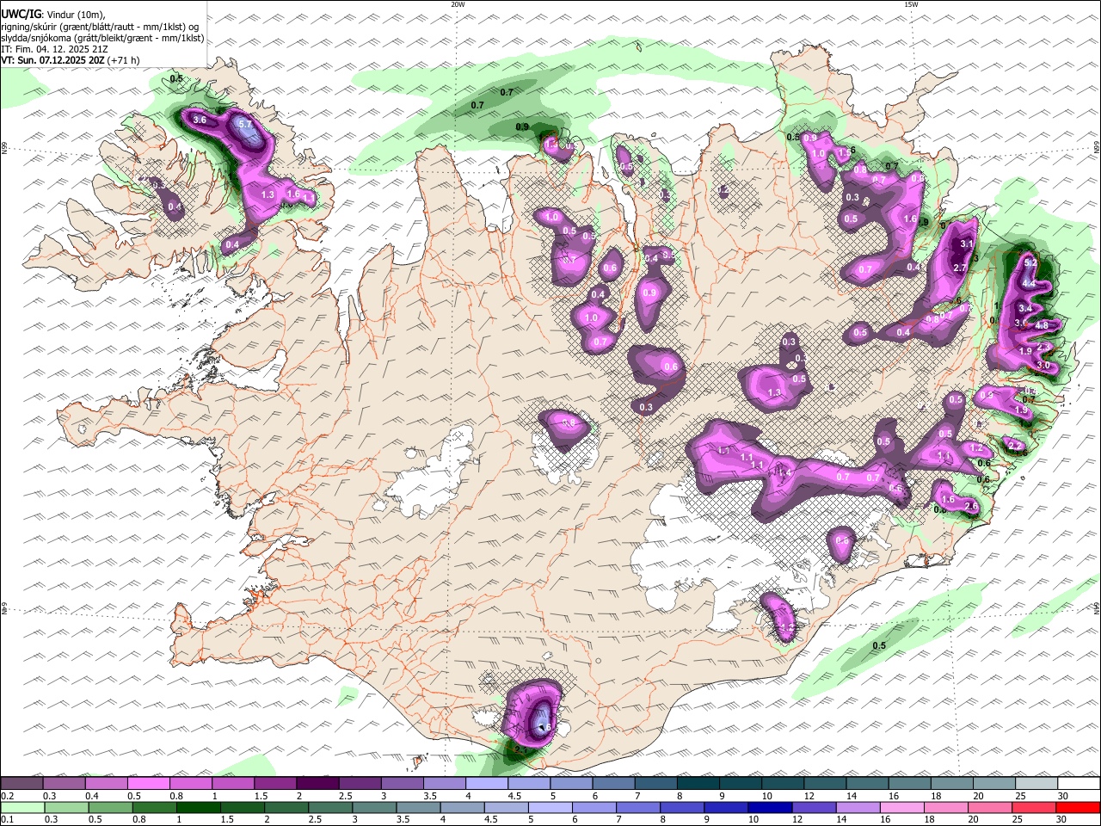Click the gray-green rain scale swatch between 3 and 3.5
The height and width of the screenshot is (826, 1101).
coord(373,808)
